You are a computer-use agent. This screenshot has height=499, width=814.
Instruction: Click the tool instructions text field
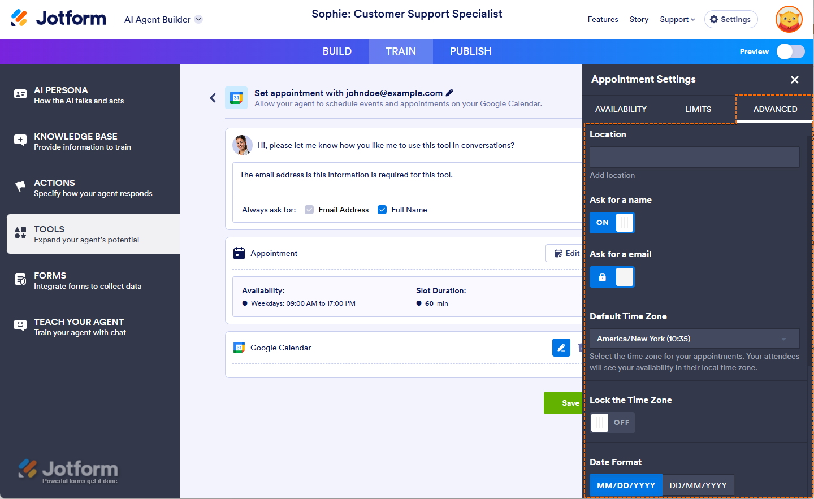(x=407, y=180)
